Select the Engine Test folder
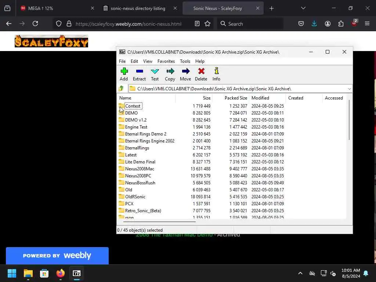 coord(133,127)
